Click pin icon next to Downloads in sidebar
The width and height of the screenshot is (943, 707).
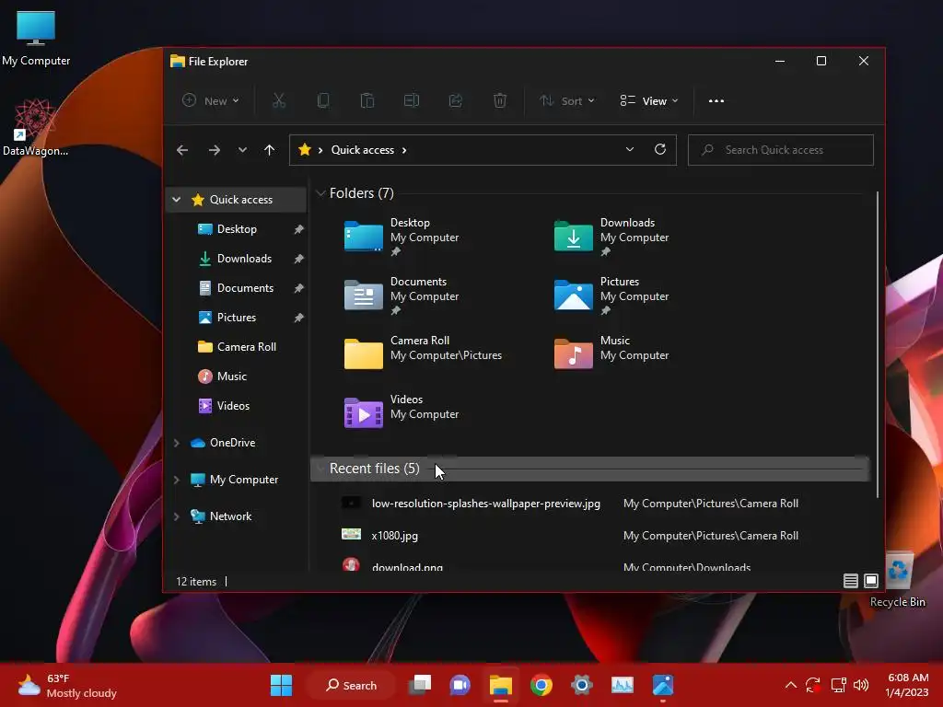(x=298, y=259)
